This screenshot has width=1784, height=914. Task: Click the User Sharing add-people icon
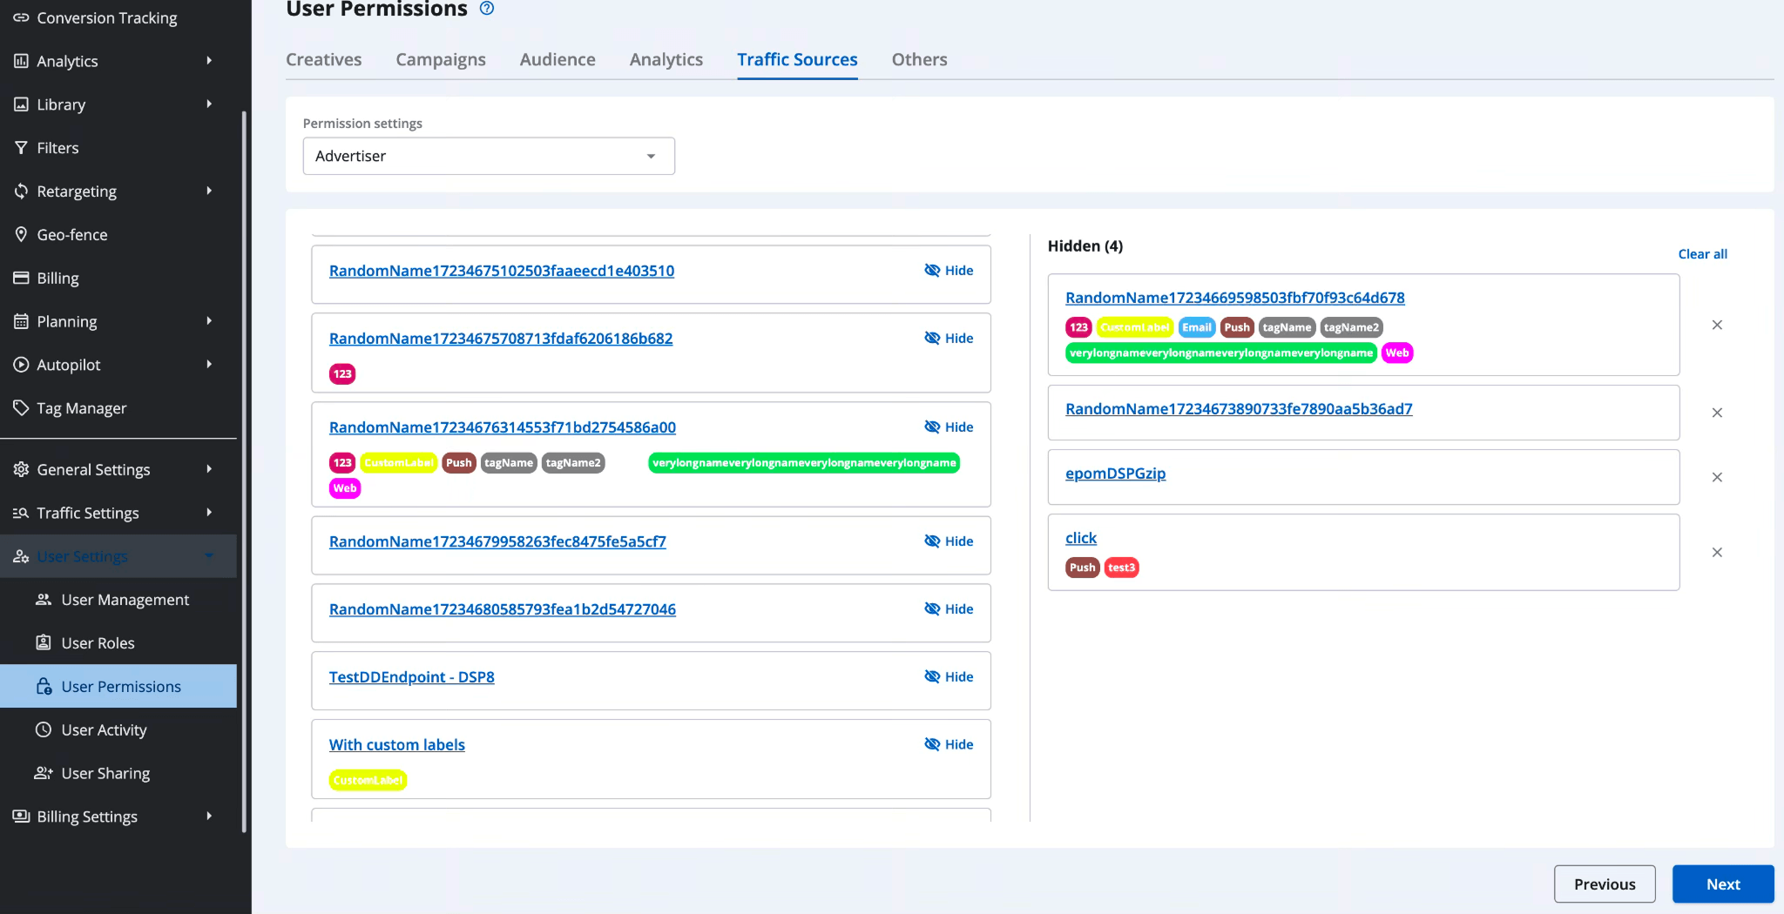click(x=44, y=773)
